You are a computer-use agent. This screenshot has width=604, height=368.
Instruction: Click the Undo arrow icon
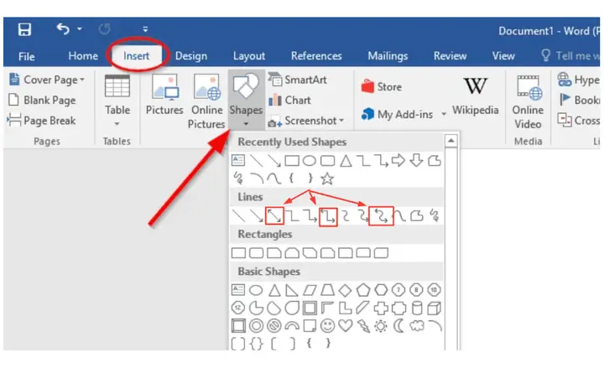(x=63, y=29)
